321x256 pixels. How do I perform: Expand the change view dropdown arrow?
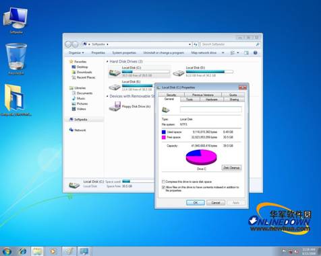(x=238, y=53)
